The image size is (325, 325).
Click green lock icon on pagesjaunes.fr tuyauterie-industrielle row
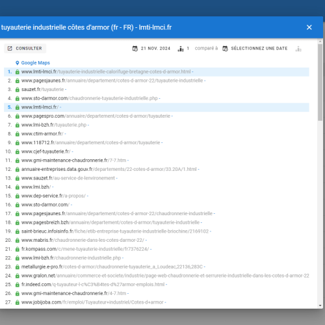click(x=18, y=81)
